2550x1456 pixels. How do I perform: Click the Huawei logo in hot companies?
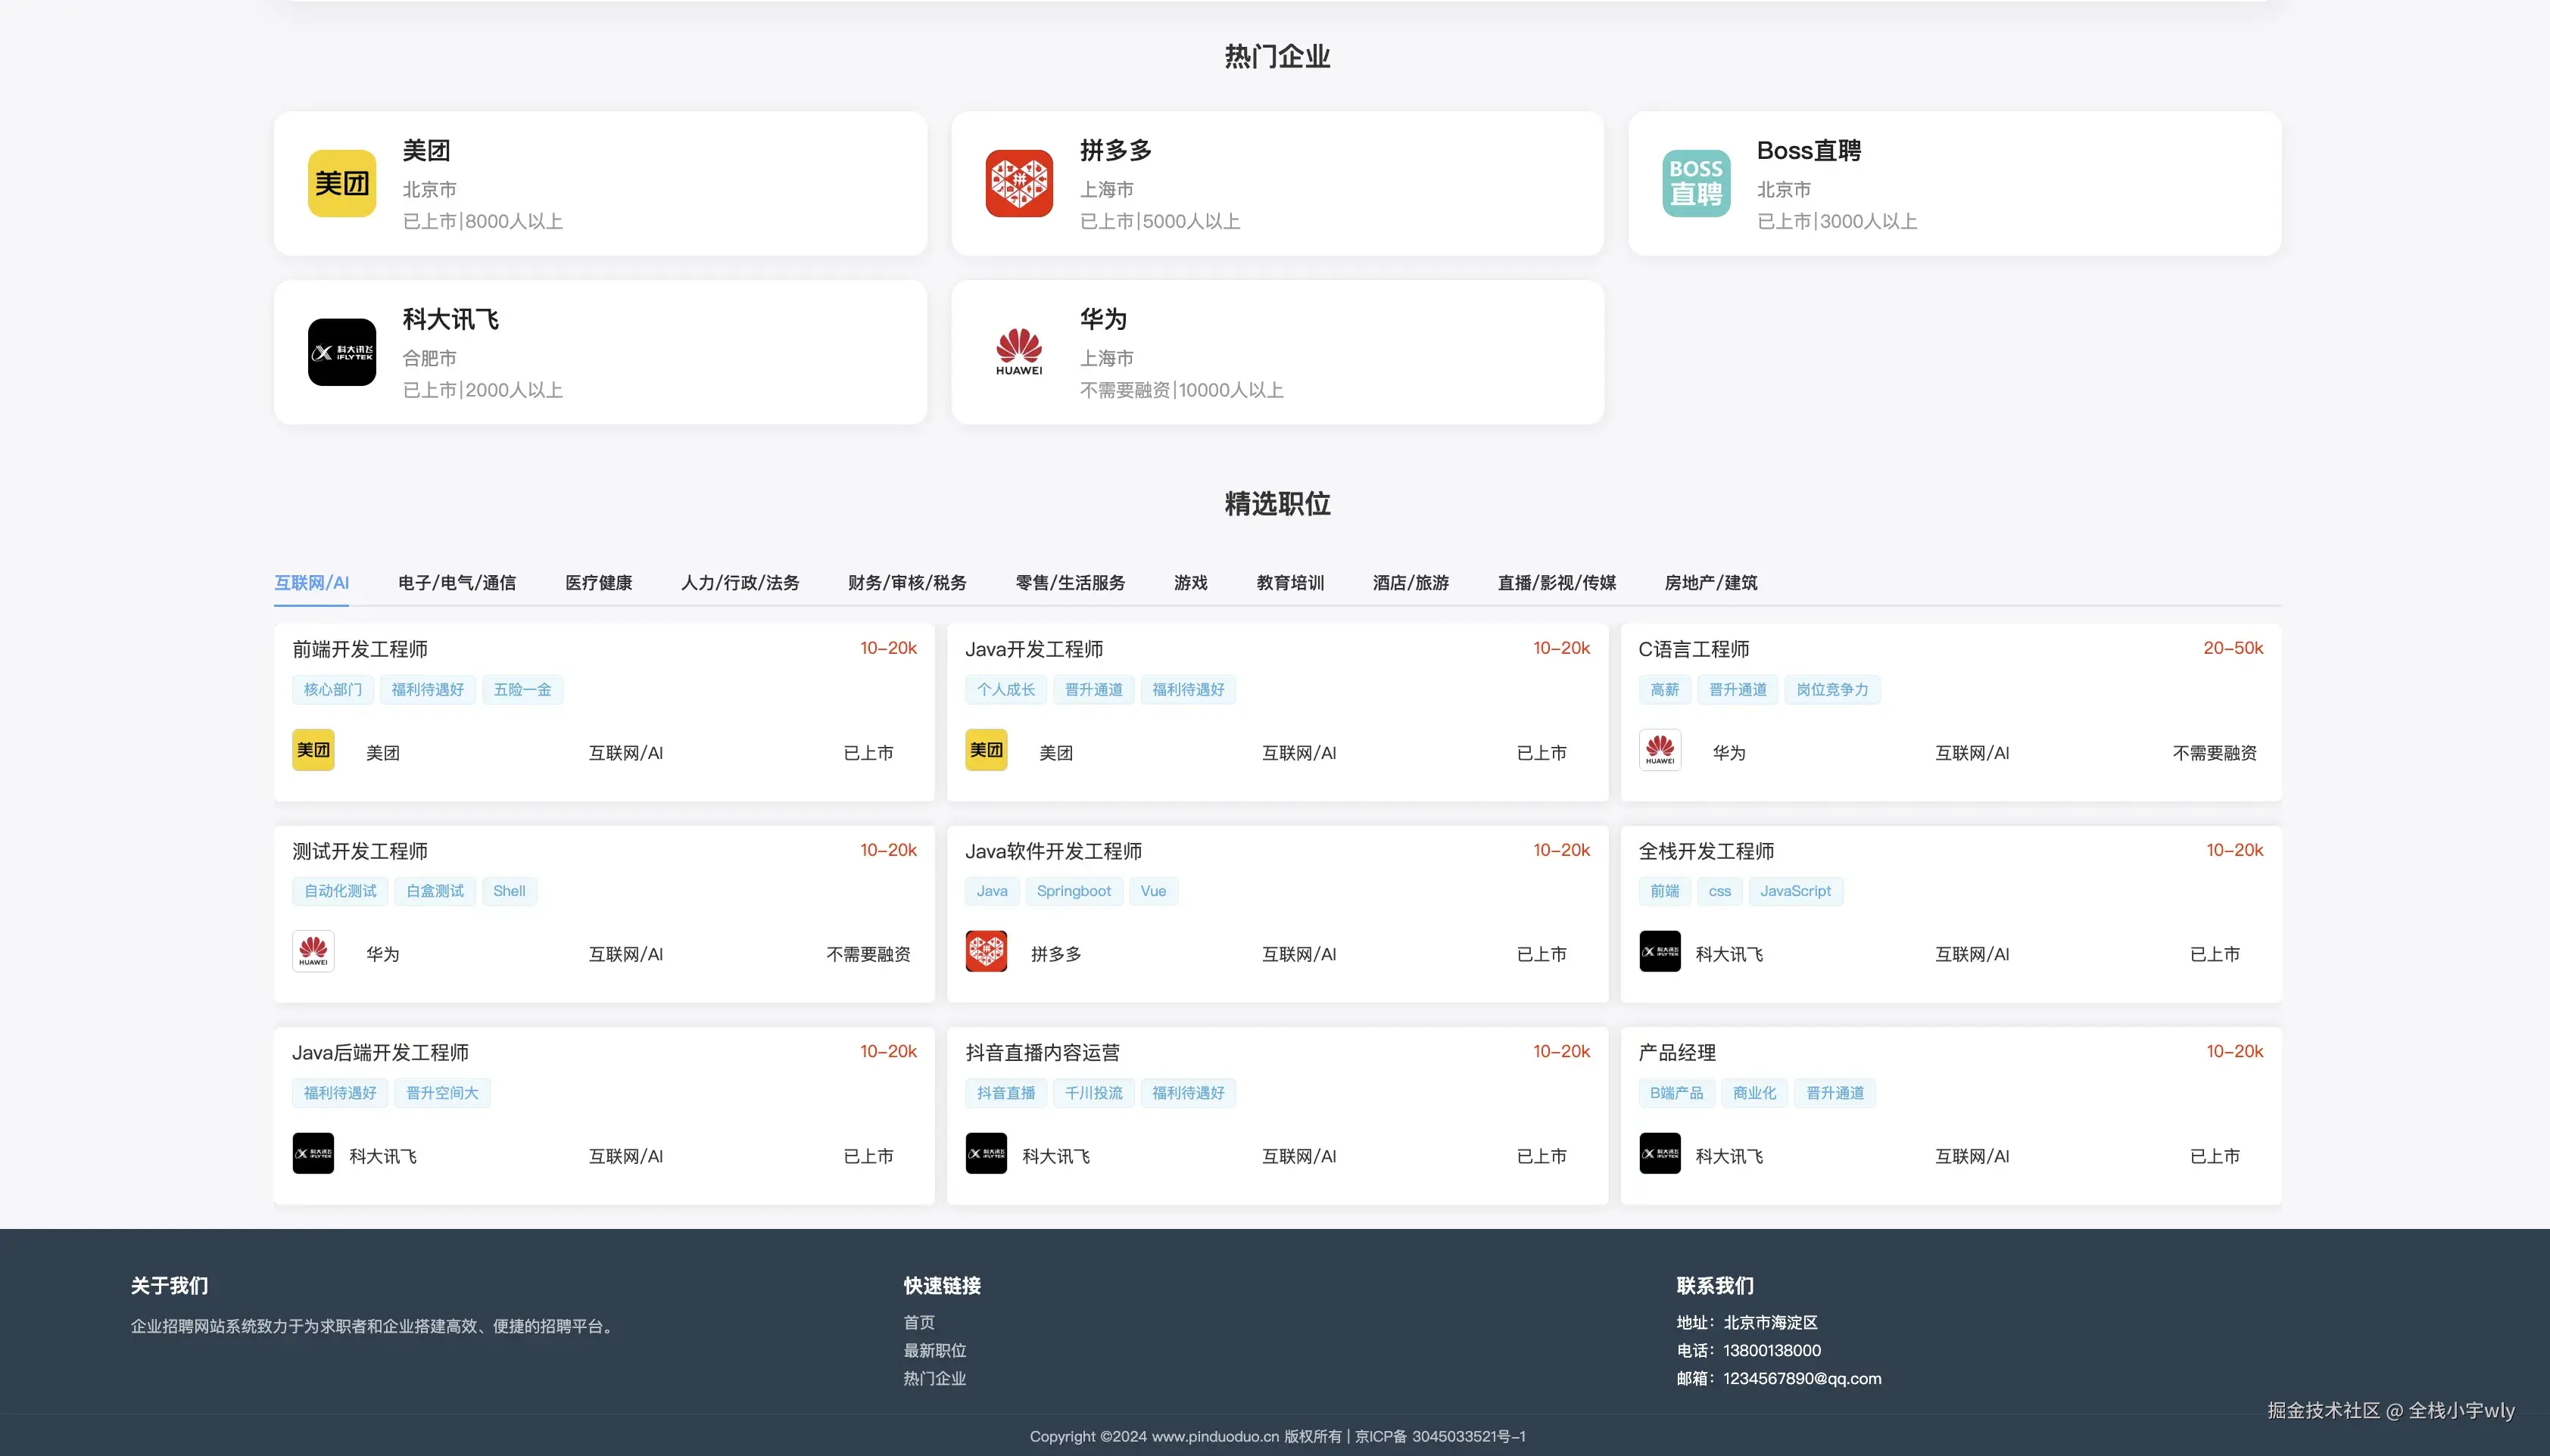coord(1018,352)
